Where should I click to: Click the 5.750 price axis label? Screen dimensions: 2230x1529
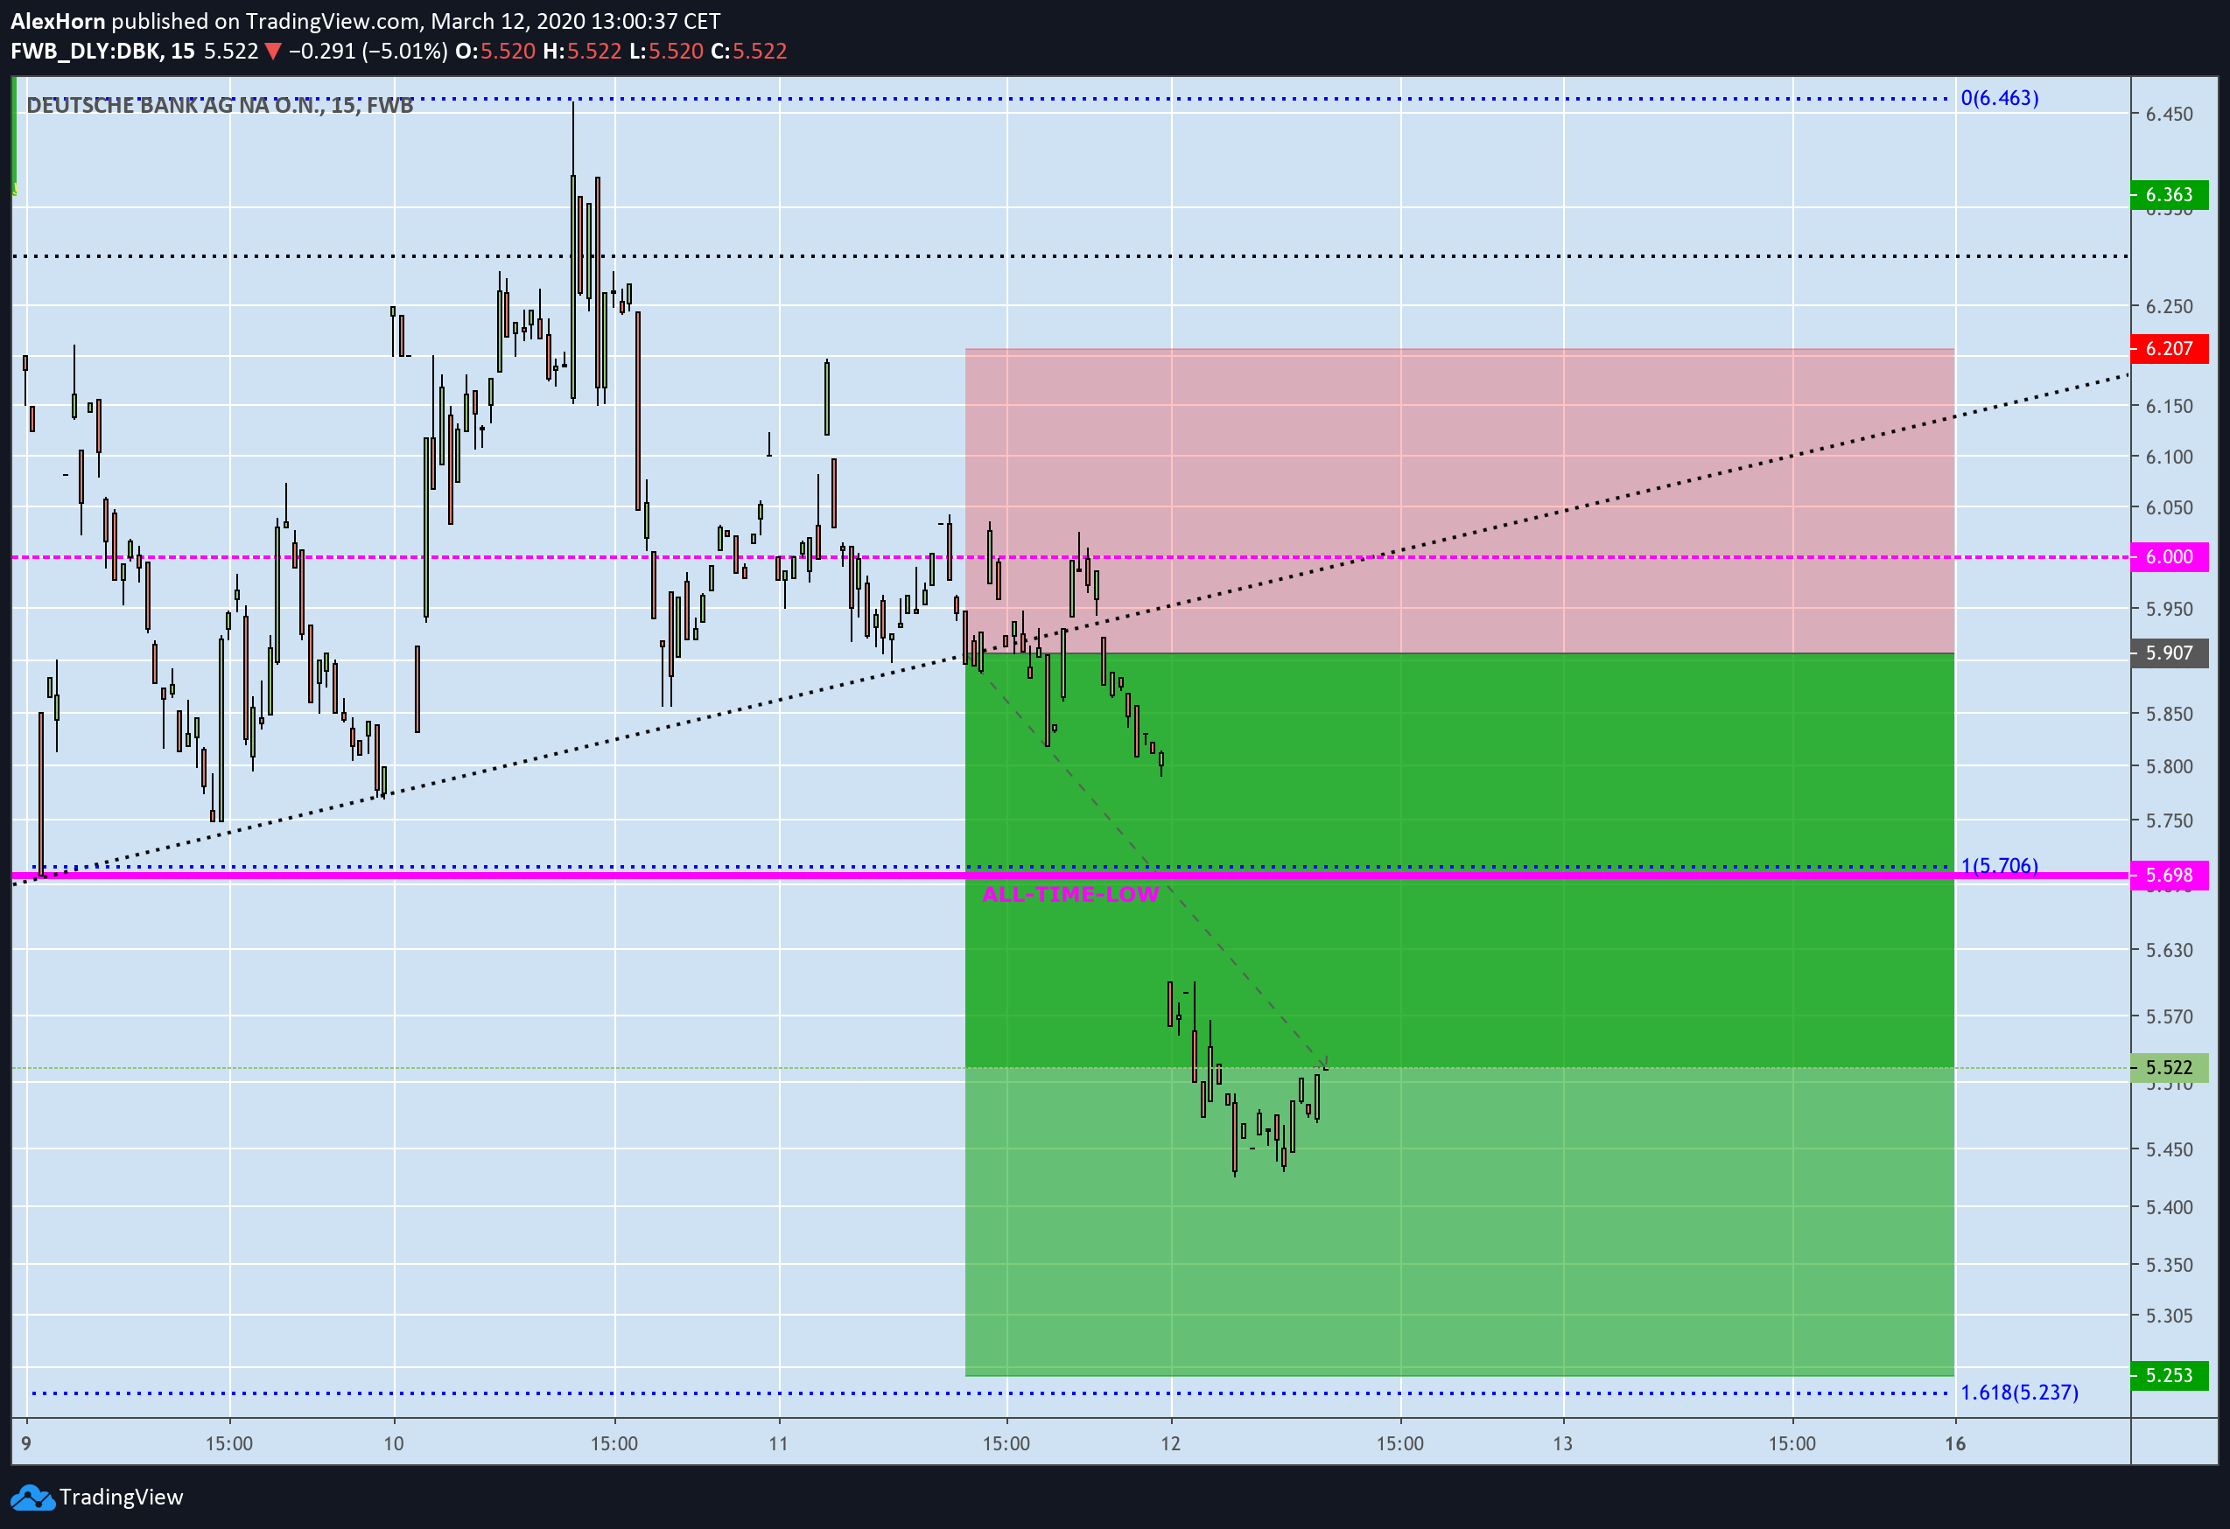(2170, 820)
